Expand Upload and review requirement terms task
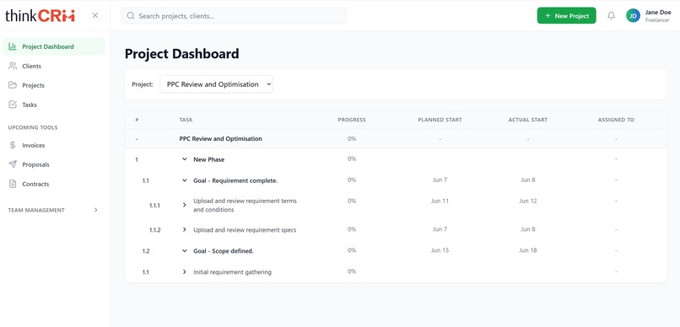 [184, 205]
